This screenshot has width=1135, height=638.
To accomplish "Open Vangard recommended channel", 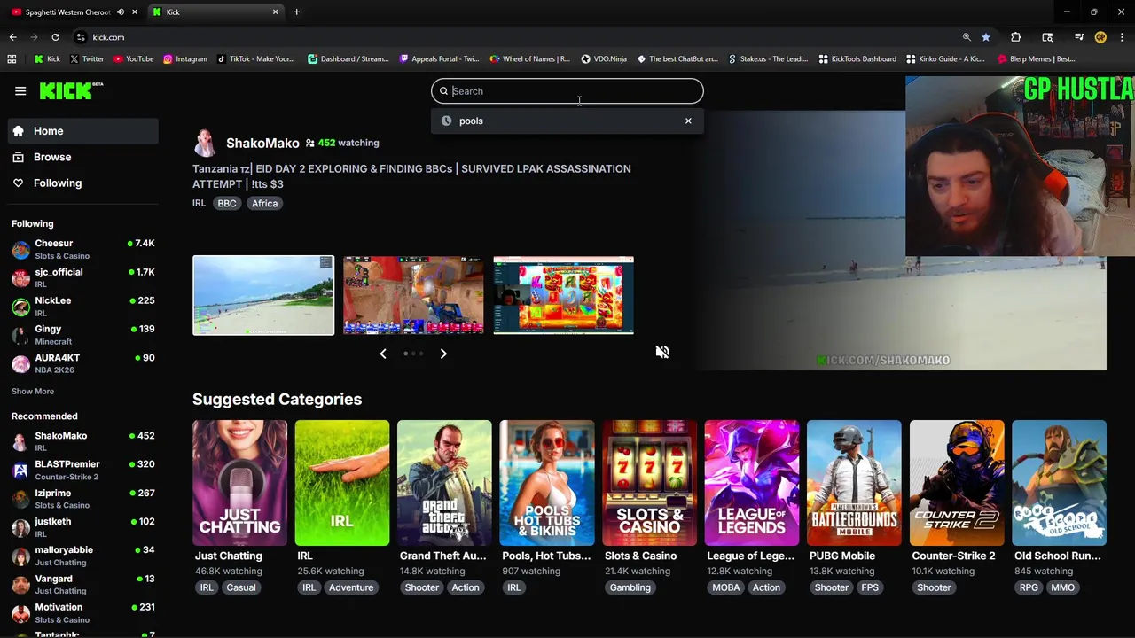I will [x=83, y=584].
